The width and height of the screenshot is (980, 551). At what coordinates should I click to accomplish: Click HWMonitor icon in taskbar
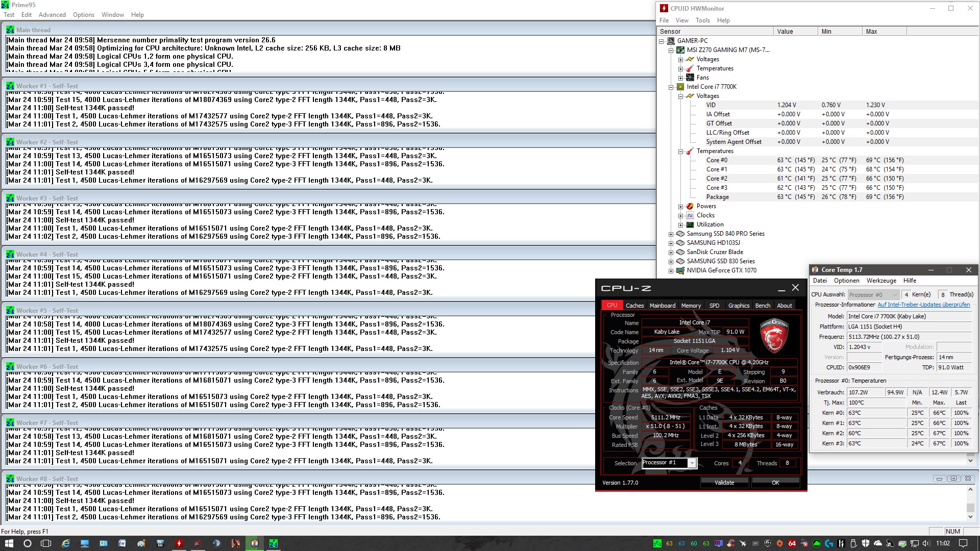tap(179, 543)
